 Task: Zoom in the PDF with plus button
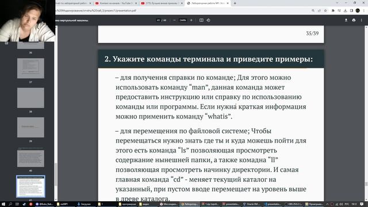[x=191, y=20]
